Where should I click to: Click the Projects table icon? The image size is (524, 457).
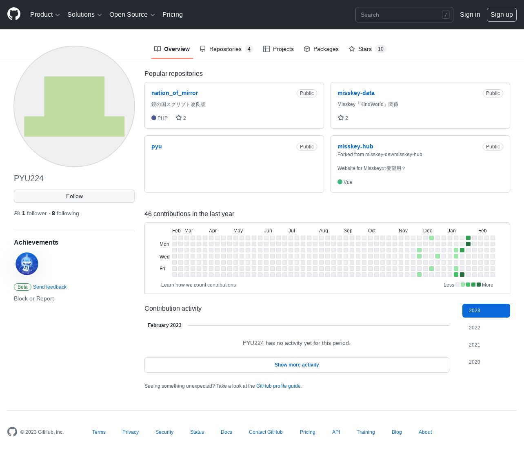click(266, 49)
